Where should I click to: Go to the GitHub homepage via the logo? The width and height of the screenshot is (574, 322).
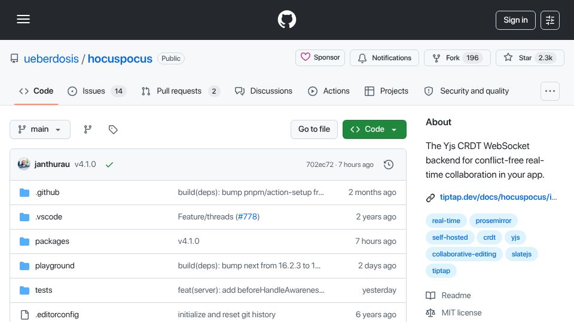pyautogui.click(x=286, y=19)
